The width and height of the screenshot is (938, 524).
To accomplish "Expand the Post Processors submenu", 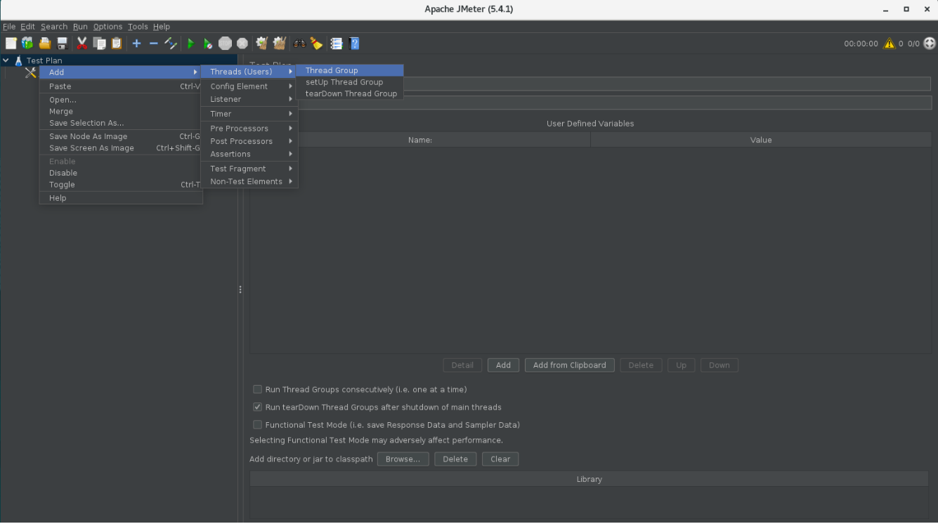I will pyautogui.click(x=249, y=141).
